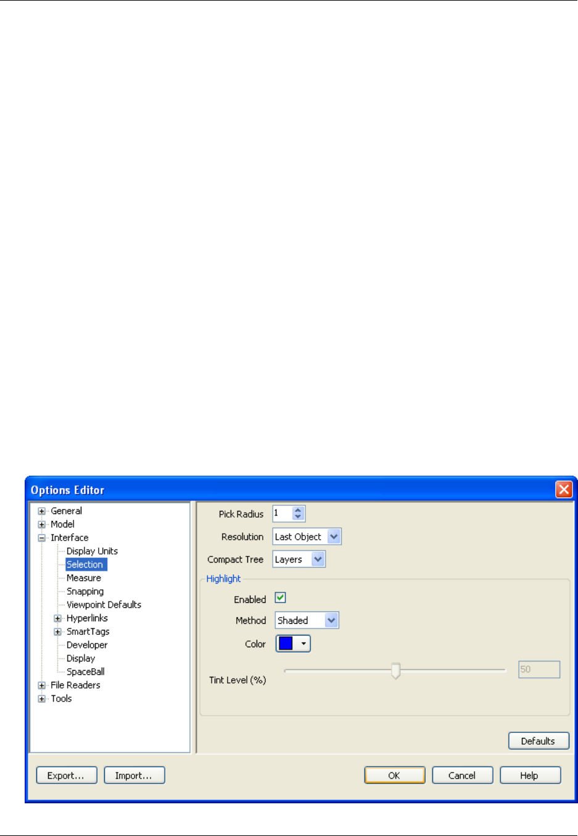The width and height of the screenshot is (578, 836).
Task: Click the Import... button
Action: tap(134, 776)
